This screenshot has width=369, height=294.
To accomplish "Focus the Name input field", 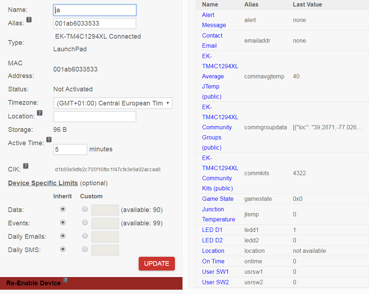I will [95, 10].
